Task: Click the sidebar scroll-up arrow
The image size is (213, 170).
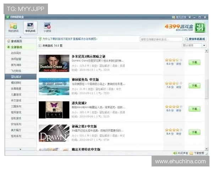Action: point(21,37)
